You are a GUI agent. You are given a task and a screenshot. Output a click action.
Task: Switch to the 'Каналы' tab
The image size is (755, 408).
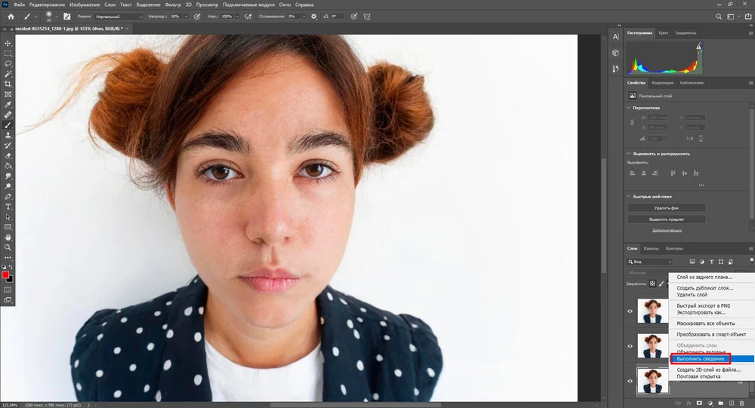[651, 249]
